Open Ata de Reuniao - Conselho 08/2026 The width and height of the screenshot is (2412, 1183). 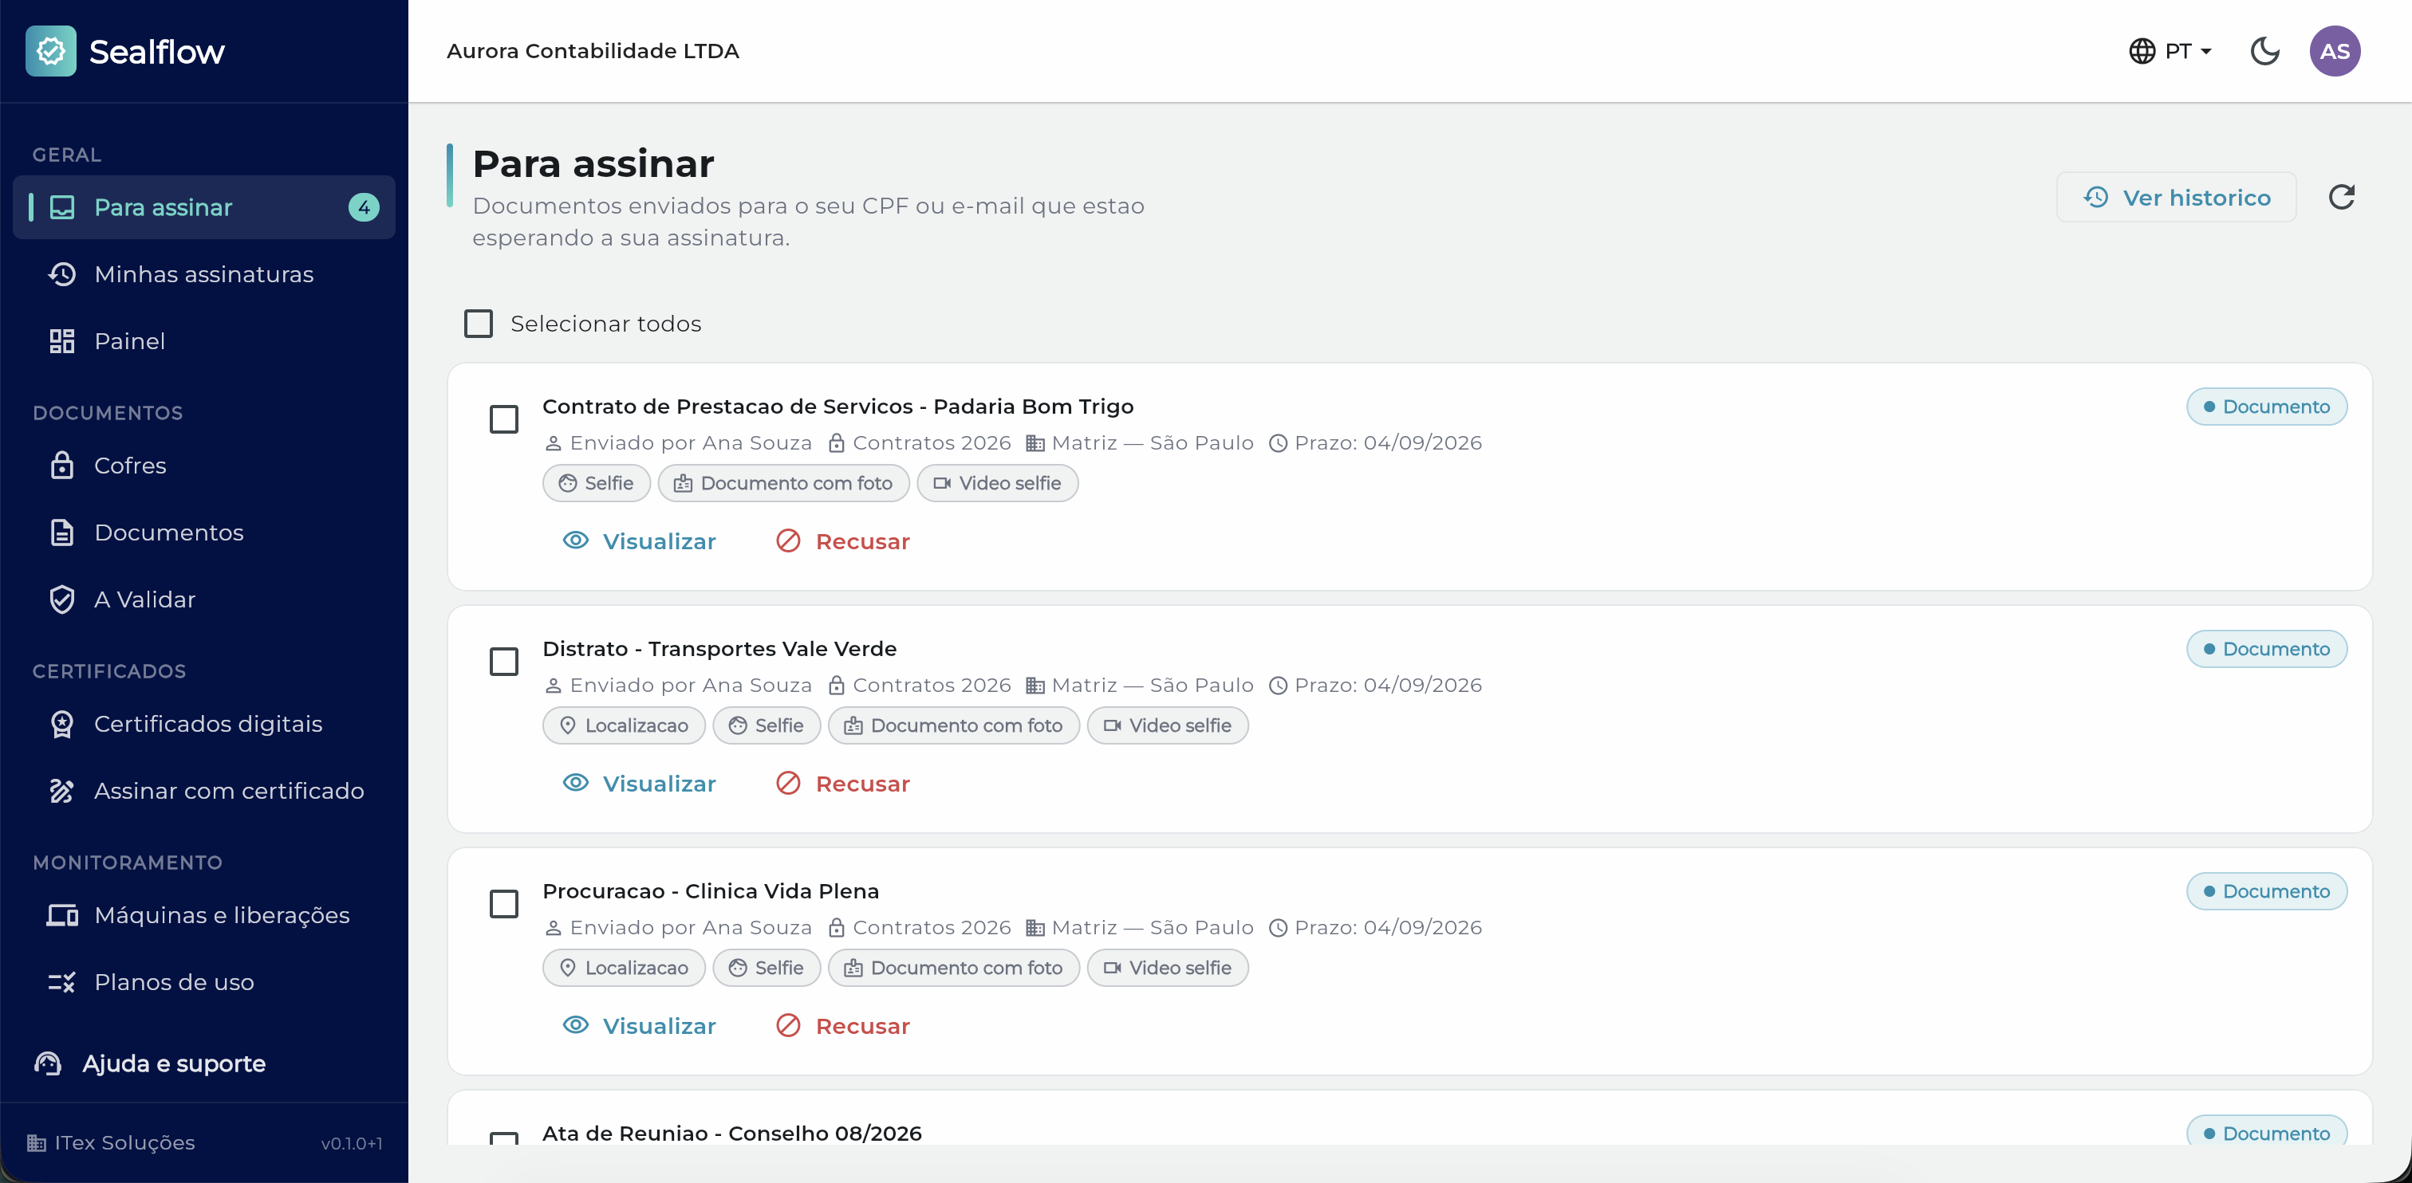click(x=731, y=1134)
